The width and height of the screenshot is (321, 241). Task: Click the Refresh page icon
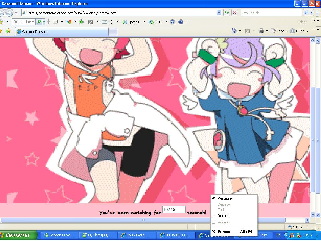coord(226,13)
